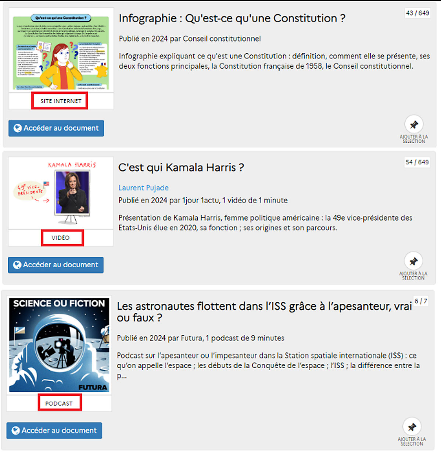Open the astronautes flottent dans l'ISS title
The image size is (441, 452).
point(264,312)
